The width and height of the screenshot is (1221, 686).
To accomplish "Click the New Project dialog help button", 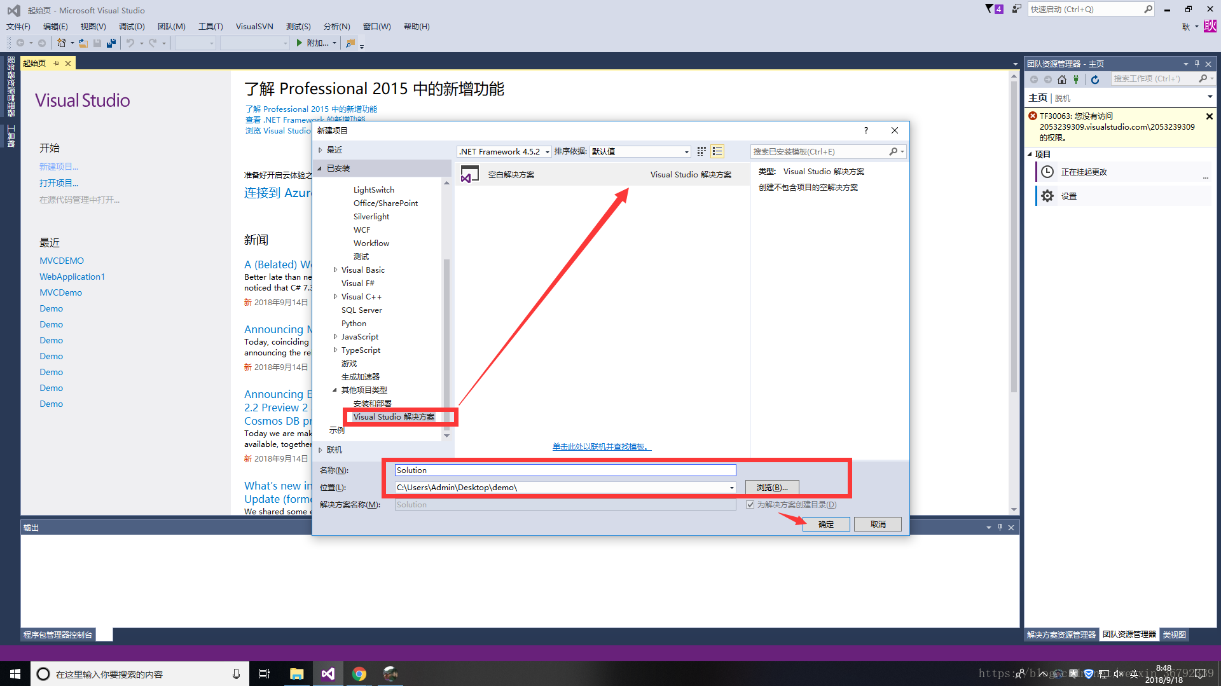I will coord(866,130).
